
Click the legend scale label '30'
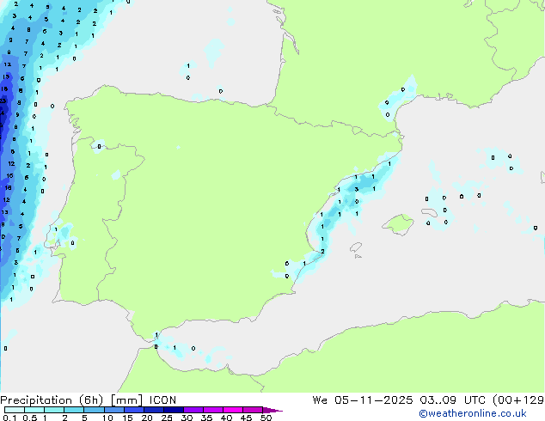[187, 418]
